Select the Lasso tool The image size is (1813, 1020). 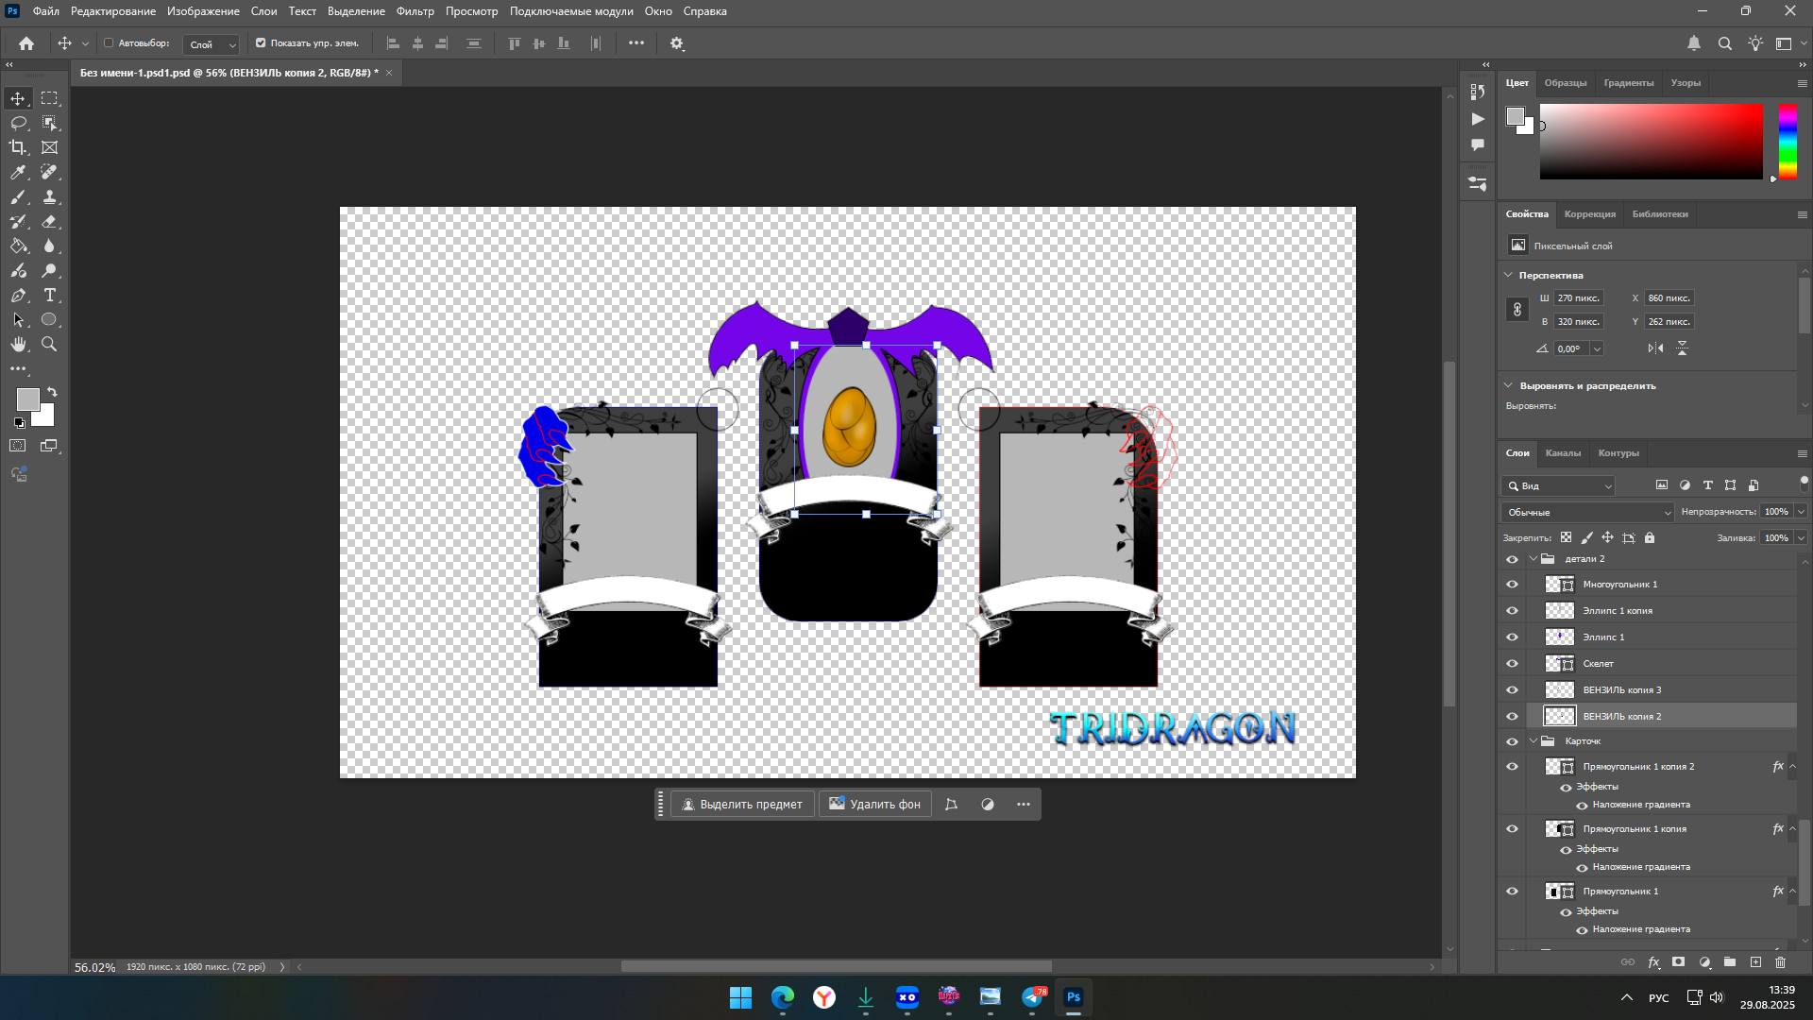click(18, 123)
